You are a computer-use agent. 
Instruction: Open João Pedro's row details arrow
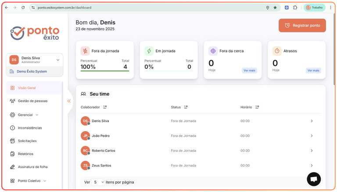pyautogui.click(x=312, y=136)
